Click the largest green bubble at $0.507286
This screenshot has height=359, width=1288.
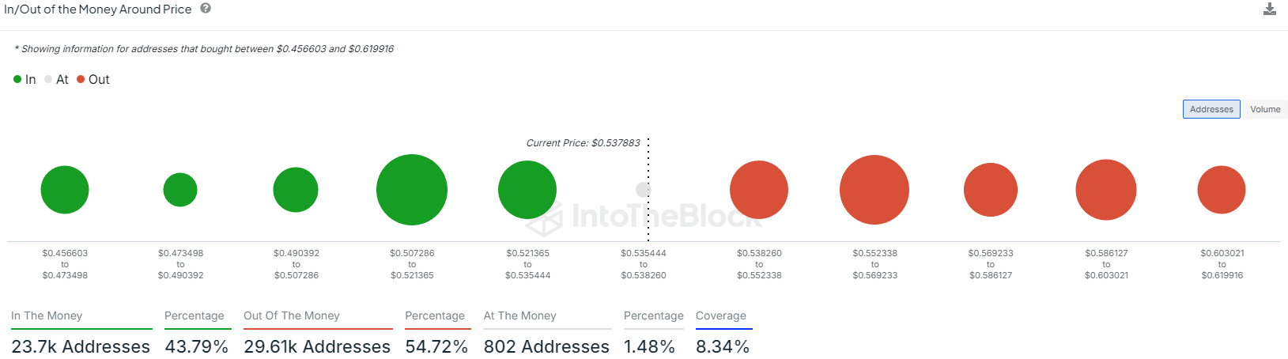[x=412, y=190]
